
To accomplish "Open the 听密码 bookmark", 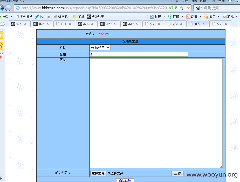I will tap(62, 17).
